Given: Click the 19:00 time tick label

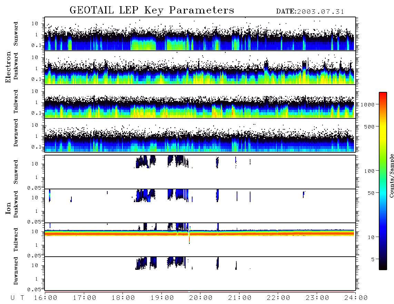Looking at the screenshot, I should [162, 298].
